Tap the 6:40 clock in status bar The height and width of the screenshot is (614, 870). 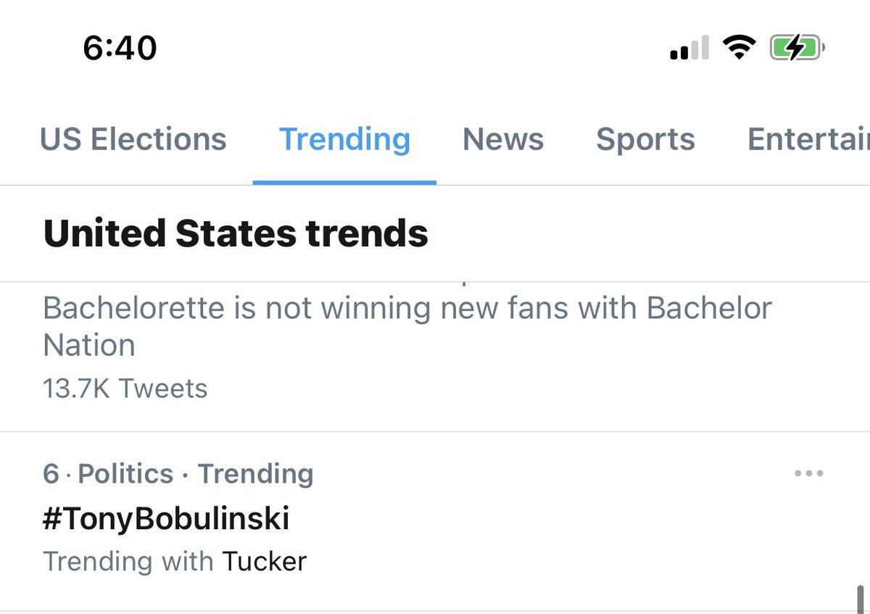click(x=120, y=49)
